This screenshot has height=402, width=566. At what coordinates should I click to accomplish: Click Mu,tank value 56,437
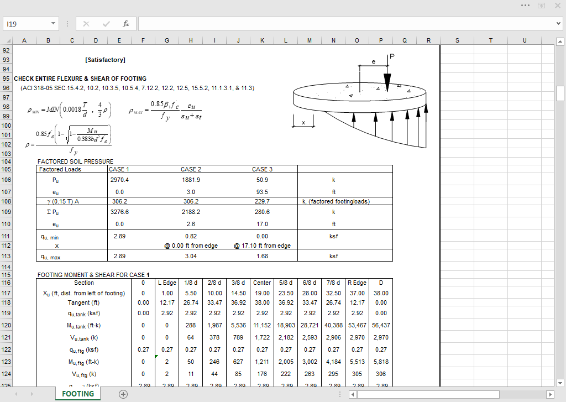(x=381, y=325)
